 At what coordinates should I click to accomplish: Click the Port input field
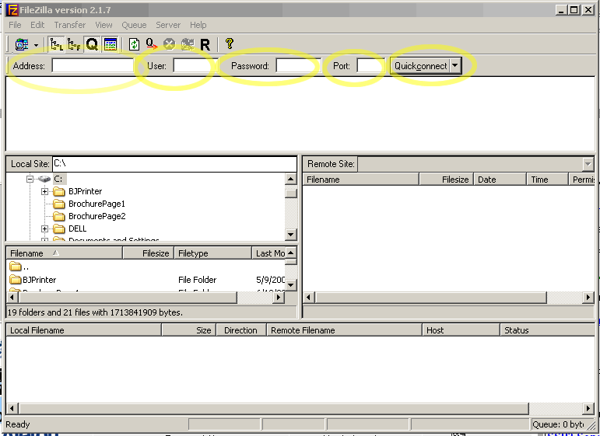point(370,66)
